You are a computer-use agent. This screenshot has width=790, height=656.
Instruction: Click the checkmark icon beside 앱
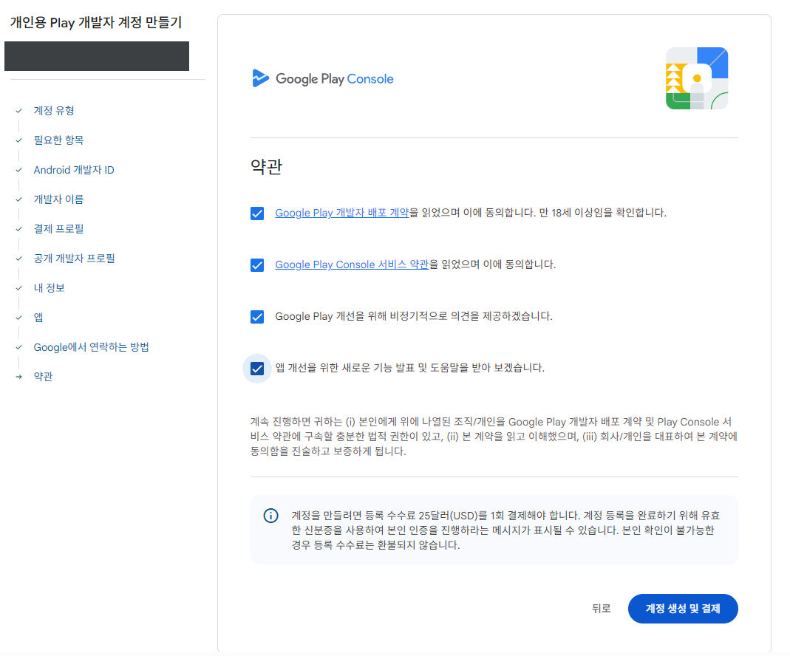18,318
